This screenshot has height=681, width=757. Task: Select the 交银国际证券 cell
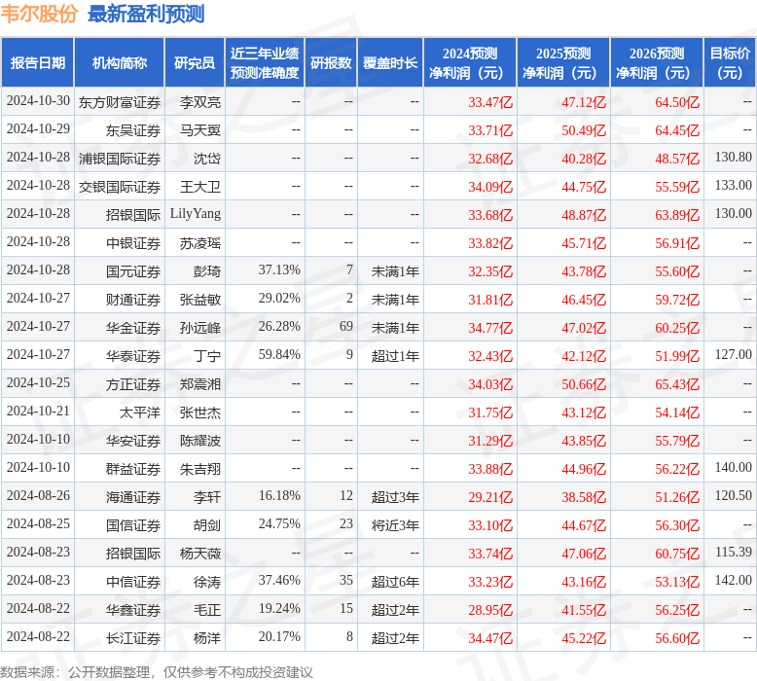(x=120, y=186)
